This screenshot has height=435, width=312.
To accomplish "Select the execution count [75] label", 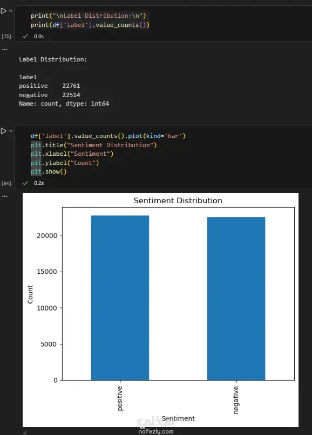I will click(x=6, y=36).
